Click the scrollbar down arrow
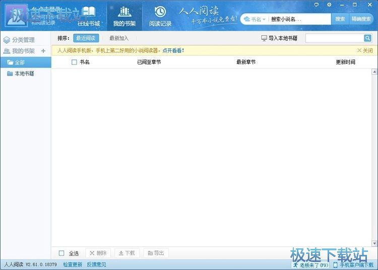The image size is (378, 270). (x=374, y=243)
